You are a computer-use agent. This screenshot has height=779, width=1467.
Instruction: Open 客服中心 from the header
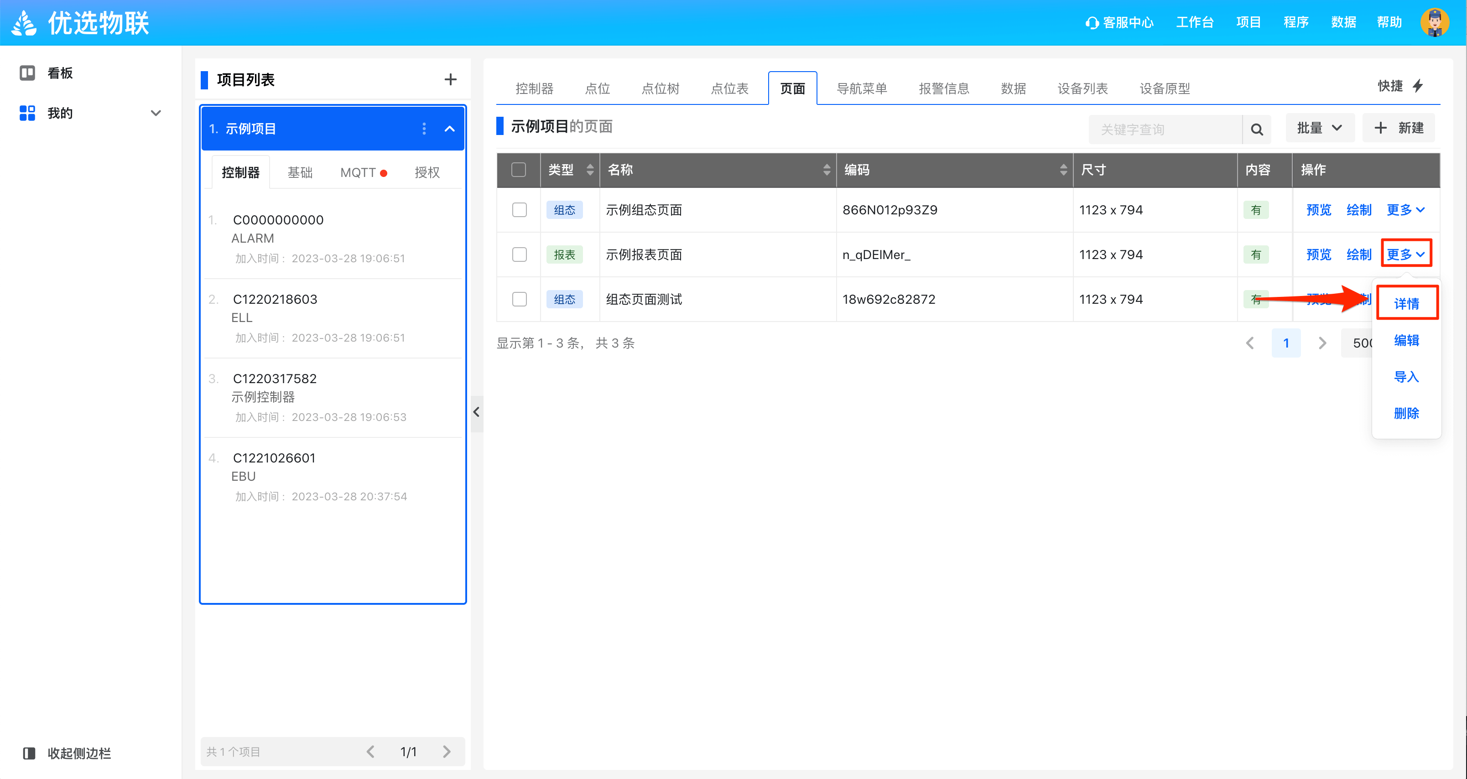[1119, 23]
